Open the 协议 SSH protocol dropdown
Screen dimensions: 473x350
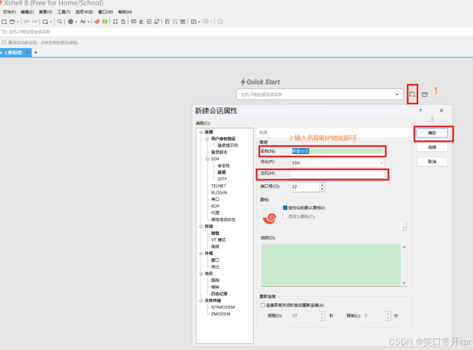[x=381, y=163]
